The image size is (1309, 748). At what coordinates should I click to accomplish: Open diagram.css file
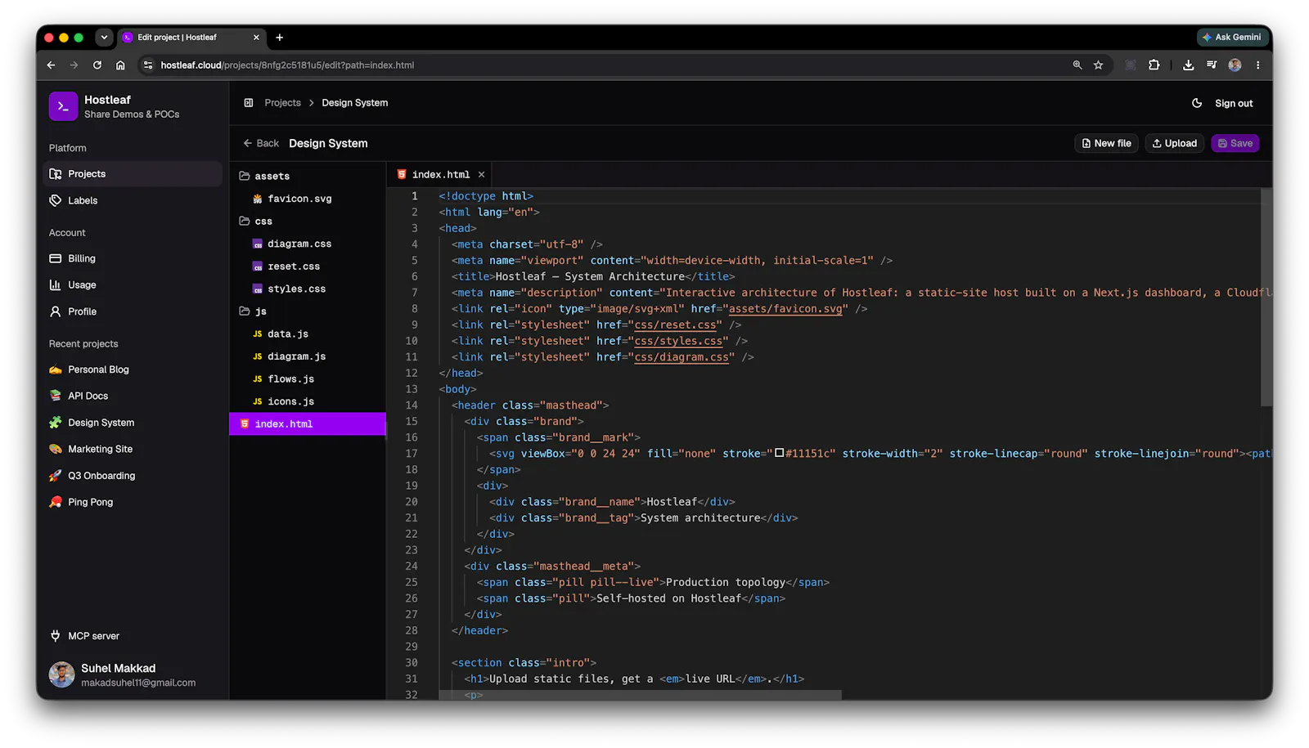[308, 244]
